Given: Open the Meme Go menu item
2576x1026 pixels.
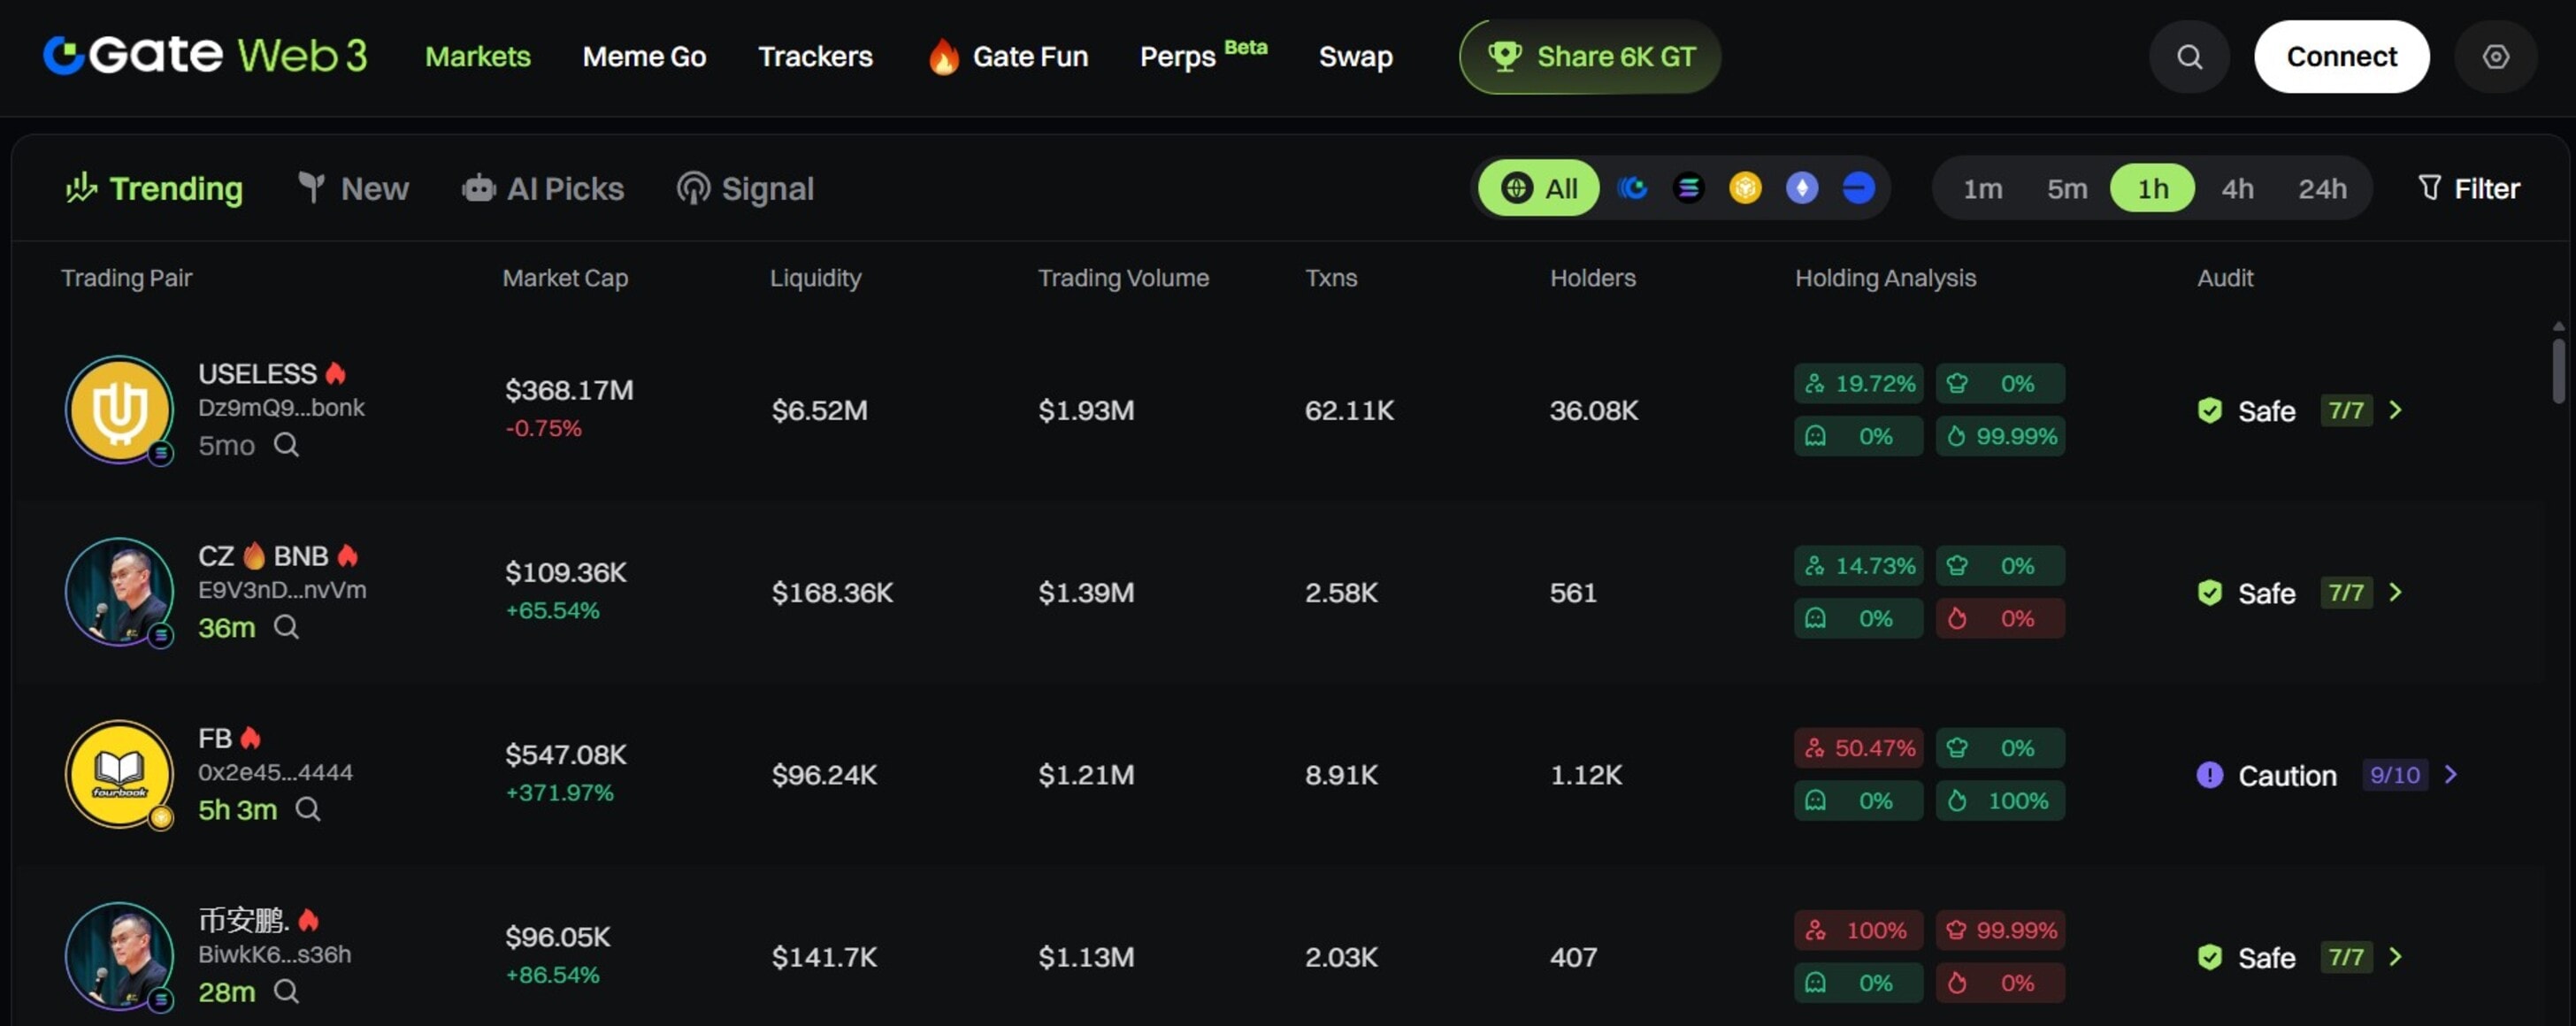Looking at the screenshot, I should [644, 57].
